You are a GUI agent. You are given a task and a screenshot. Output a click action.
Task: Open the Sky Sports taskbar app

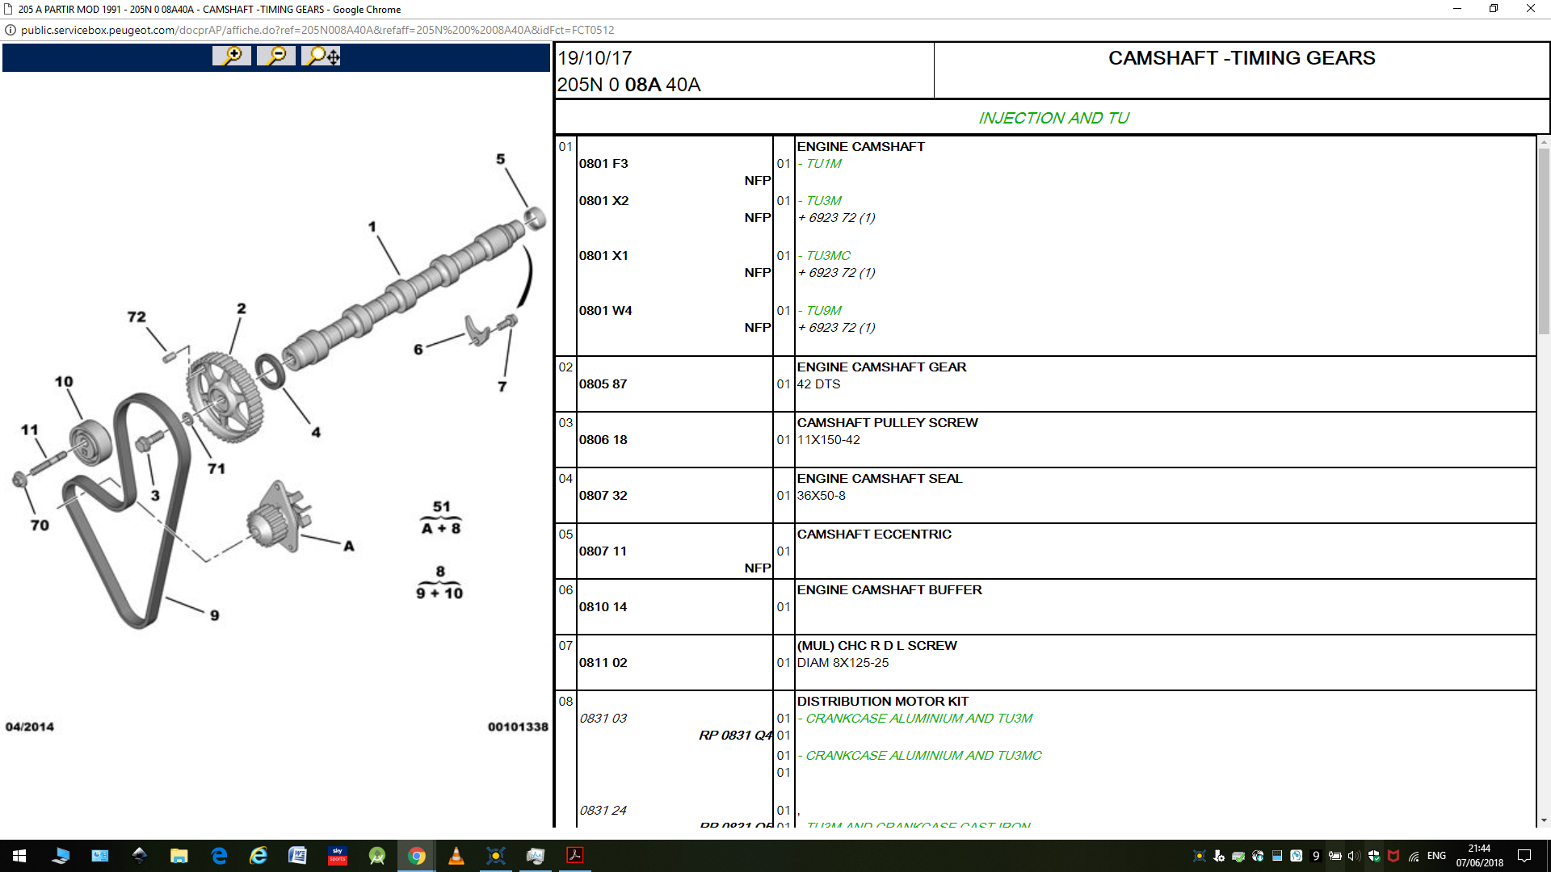click(338, 856)
